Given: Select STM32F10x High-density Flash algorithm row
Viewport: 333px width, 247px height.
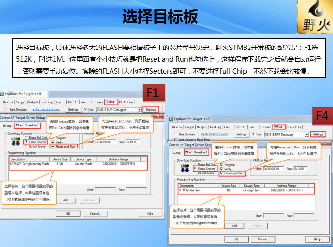Looking at the screenshot, I should point(78,164).
